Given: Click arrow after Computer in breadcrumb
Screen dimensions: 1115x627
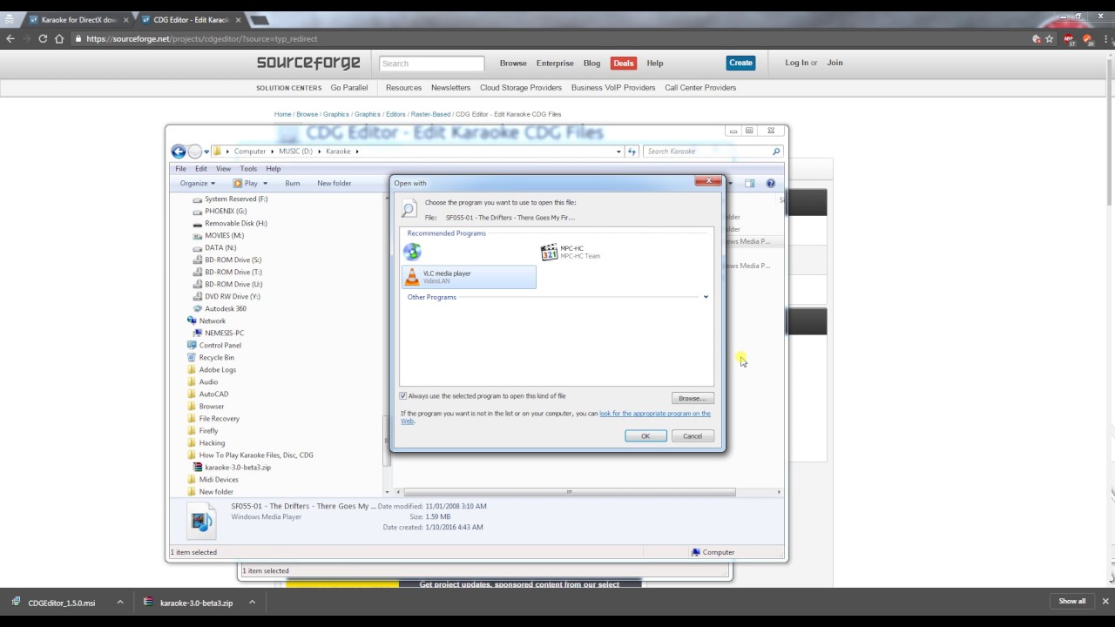Looking at the screenshot, I should (272, 152).
